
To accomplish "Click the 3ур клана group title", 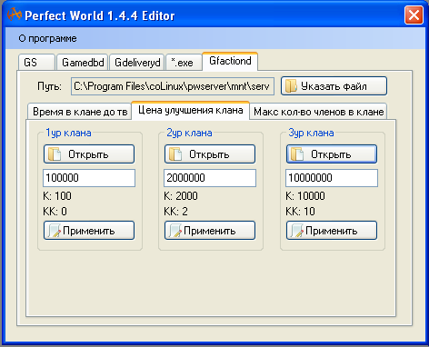I will coord(311,133).
